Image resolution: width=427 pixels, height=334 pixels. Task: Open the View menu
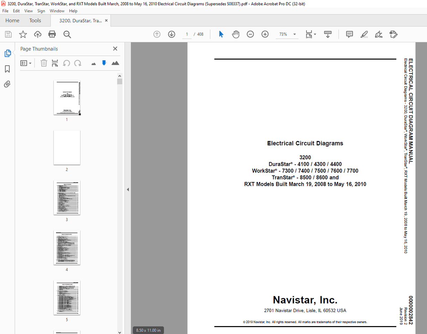(x=28, y=11)
